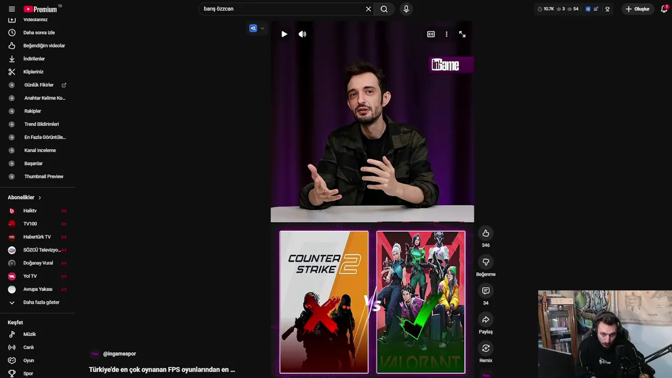
Task: Click the Valorant card
Action: [421, 302]
